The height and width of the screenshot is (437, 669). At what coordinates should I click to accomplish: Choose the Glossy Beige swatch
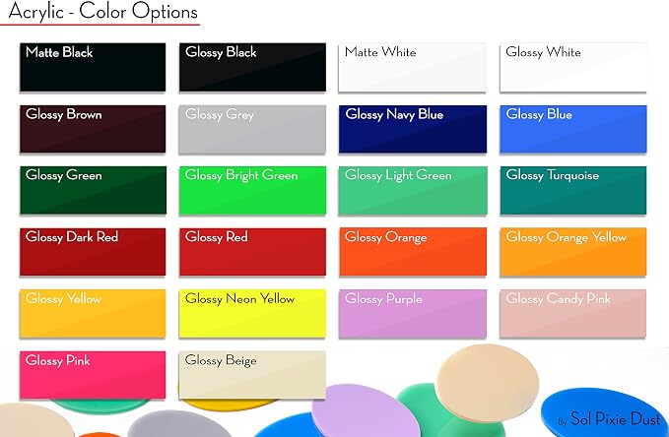click(252, 375)
